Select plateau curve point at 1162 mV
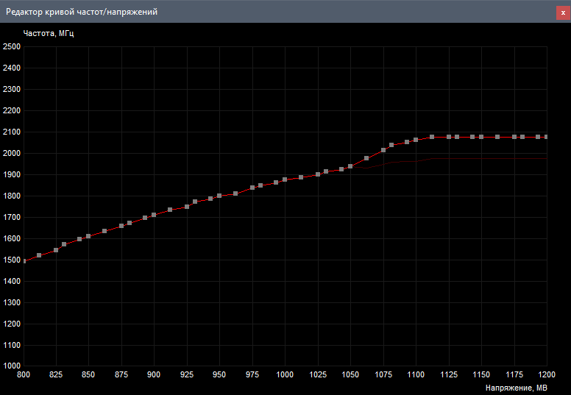 point(497,137)
